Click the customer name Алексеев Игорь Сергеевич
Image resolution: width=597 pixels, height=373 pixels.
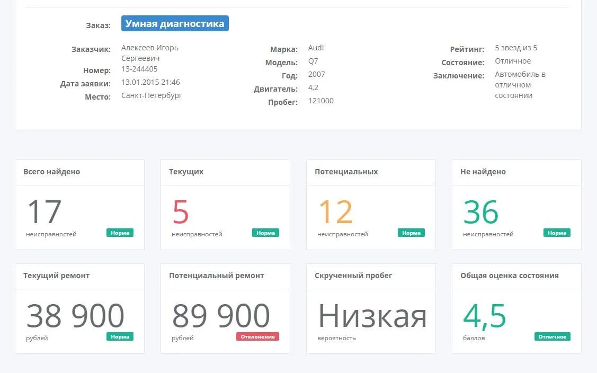click(x=150, y=53)
